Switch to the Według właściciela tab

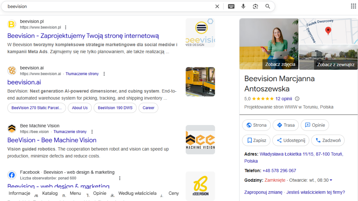click(x=137, y=193)
